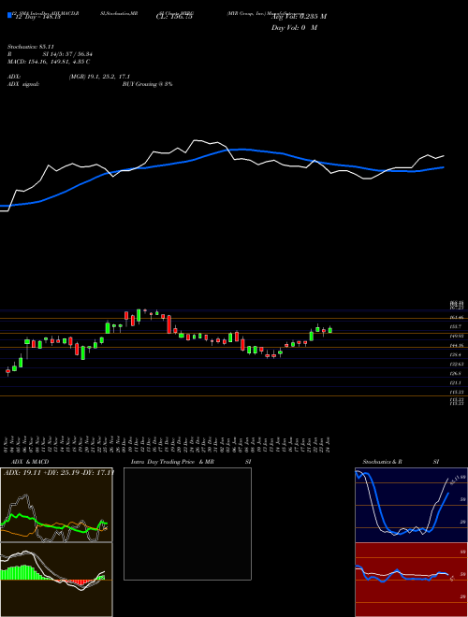The width and height of the screenshot is (468, 617).
Task: Click the 149.93 price level label
Action: [x=456, y=337]
